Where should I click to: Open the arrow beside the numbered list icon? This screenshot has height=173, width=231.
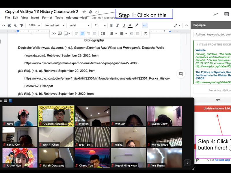(116, 34)
